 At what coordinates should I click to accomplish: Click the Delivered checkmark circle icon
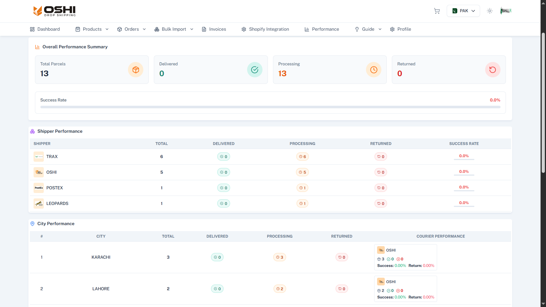pyautogui.click(x=255, y=70)
